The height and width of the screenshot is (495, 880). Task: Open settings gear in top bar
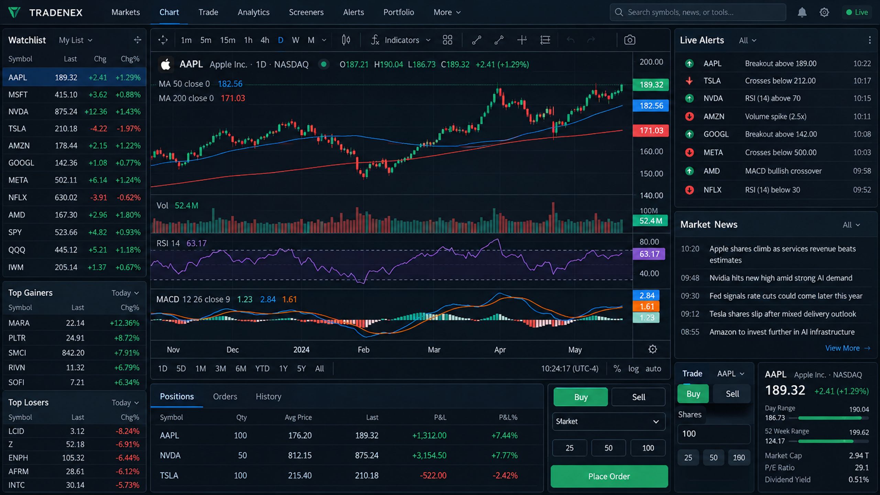824,12
